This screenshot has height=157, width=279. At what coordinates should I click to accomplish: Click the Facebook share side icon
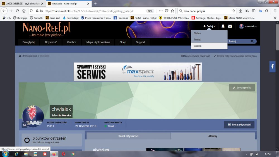272,67
